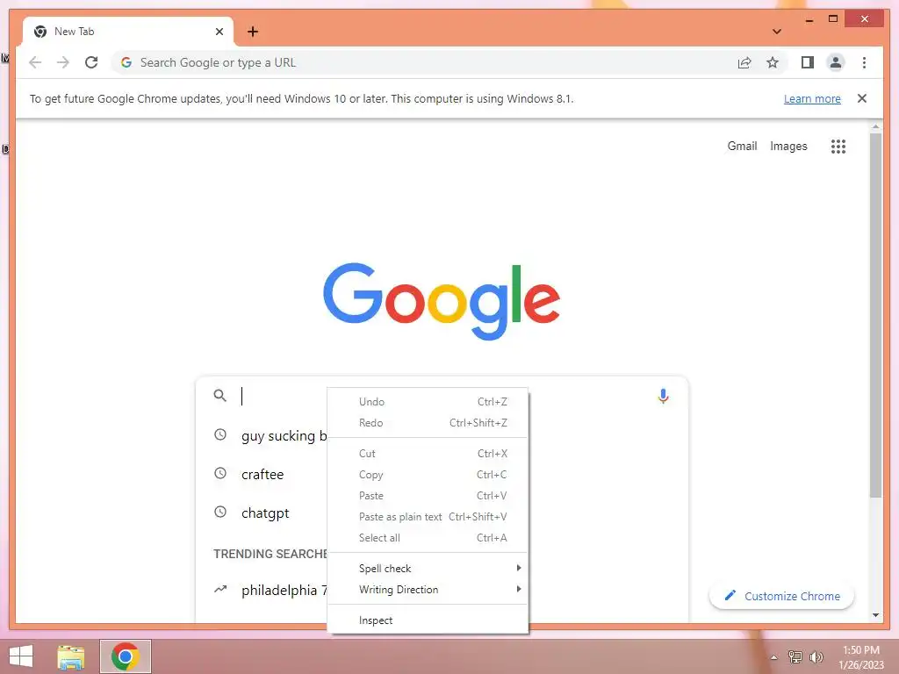
Task: Click the browser forward arrow
Action: click(x=63, y=62)
